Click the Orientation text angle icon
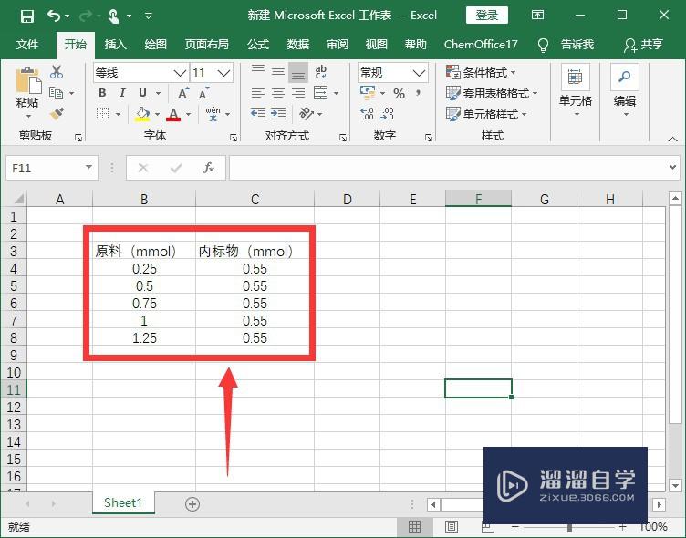This screenshot has width=686, height=538. (307, 114)
